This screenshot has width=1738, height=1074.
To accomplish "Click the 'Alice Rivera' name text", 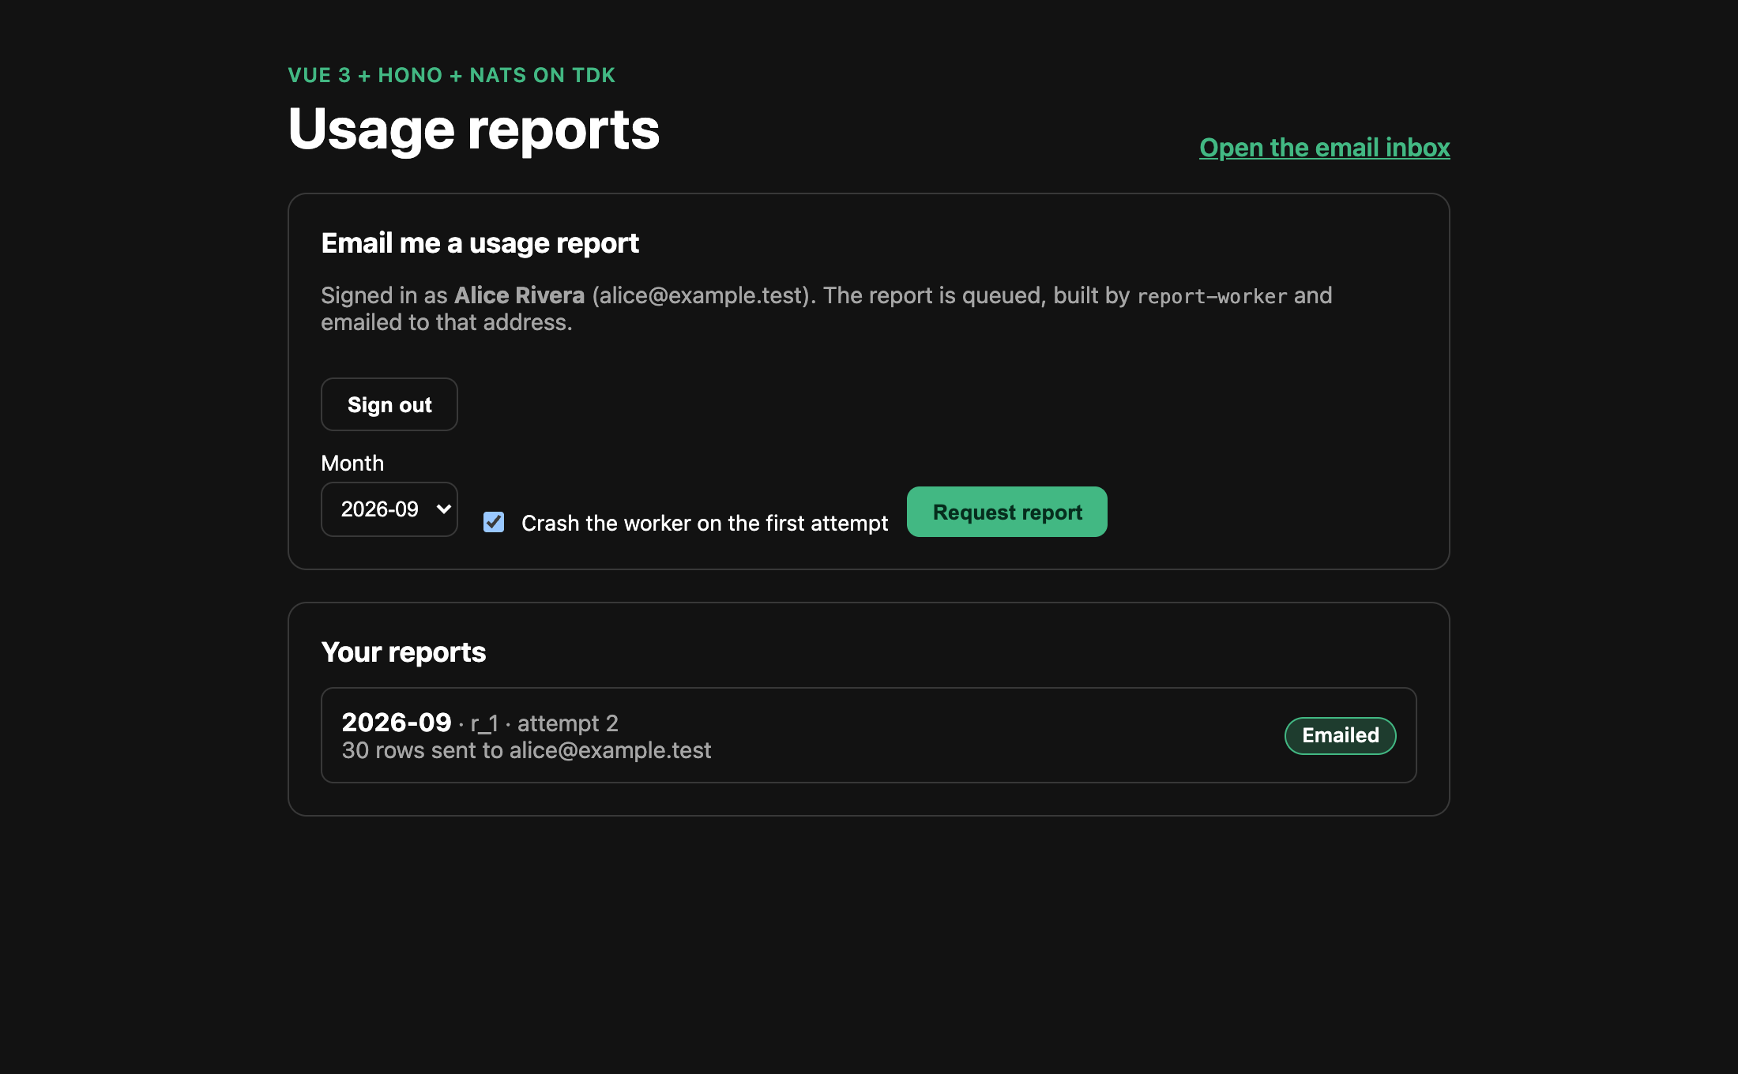I will coord(519,295).
